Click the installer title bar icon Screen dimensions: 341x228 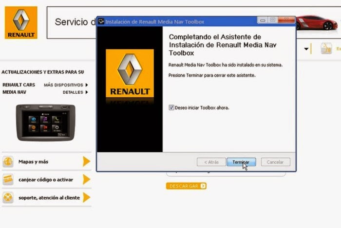pos(101,21)
